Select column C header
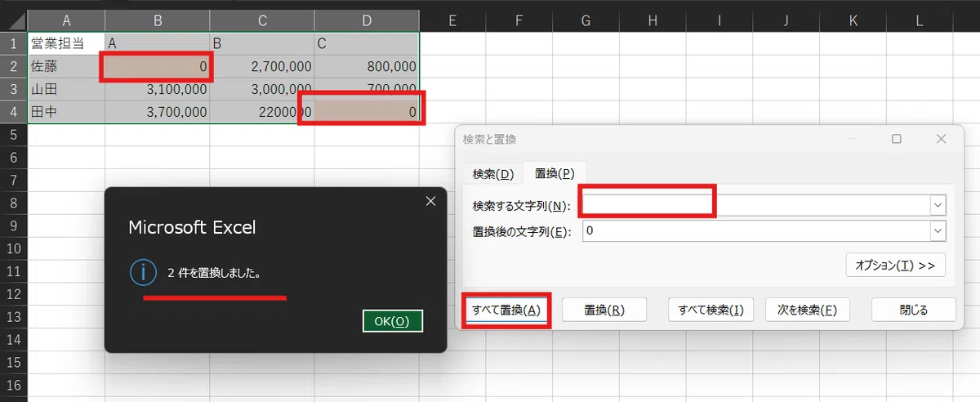This screenshot has width=980, height=402. (262, 20)
